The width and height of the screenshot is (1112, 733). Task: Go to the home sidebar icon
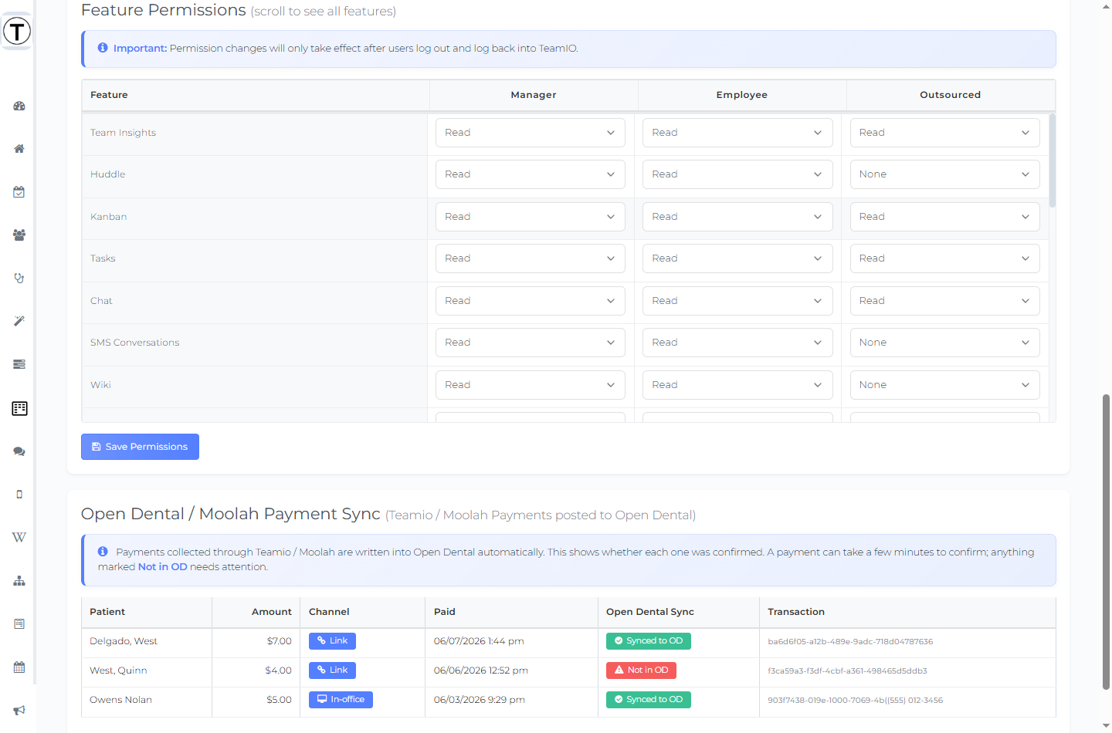tap(19, 149)
